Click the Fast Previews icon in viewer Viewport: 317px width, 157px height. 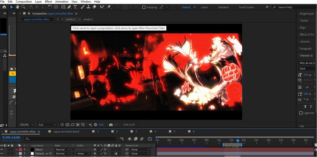(62, 125)
